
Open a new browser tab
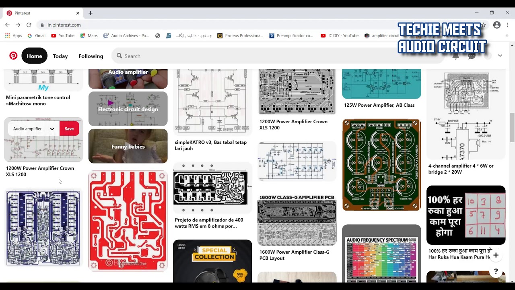pyautogui.click(x=91, y=13)
